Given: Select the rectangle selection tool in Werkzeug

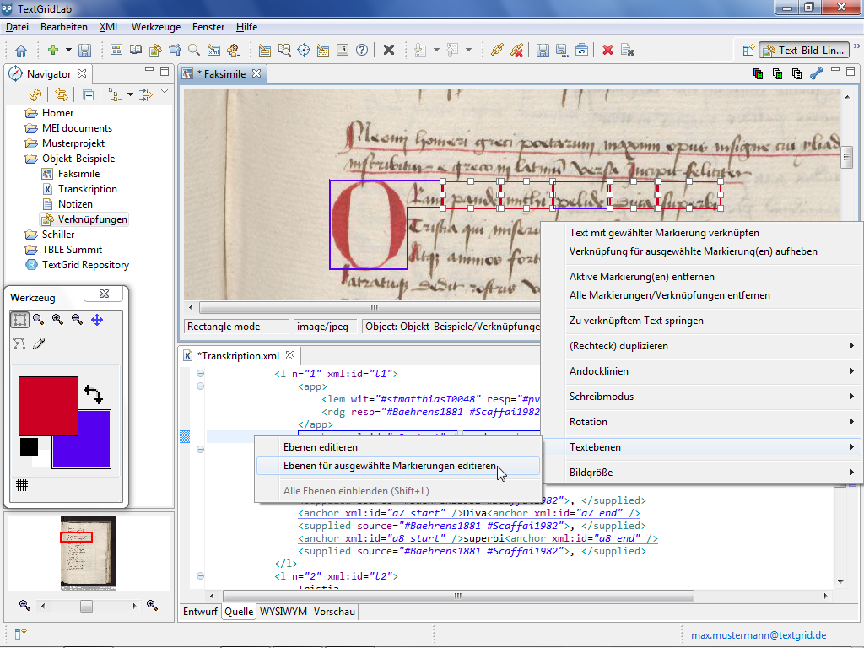Looking at the screenshot, I should coord(19,319).
